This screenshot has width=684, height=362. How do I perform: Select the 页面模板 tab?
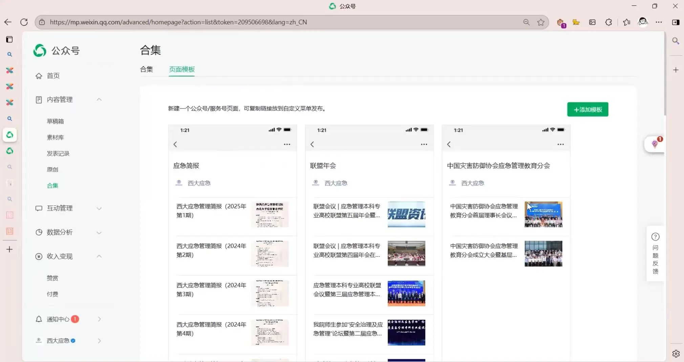182,69
